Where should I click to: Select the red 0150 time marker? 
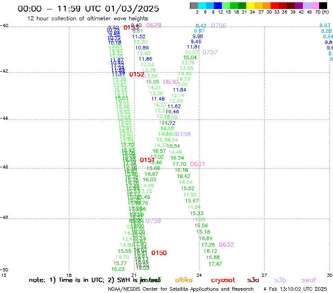tap(159, 253)
